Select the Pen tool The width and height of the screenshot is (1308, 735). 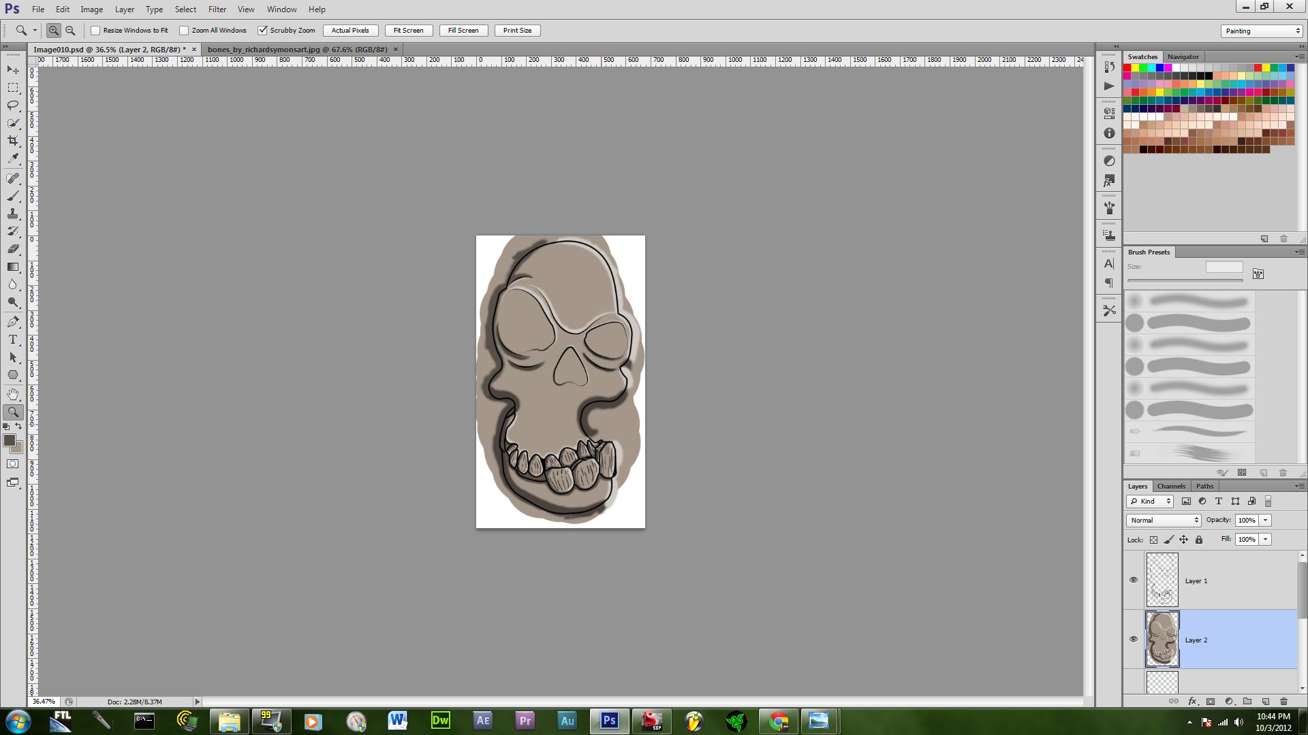click(13, 322)
